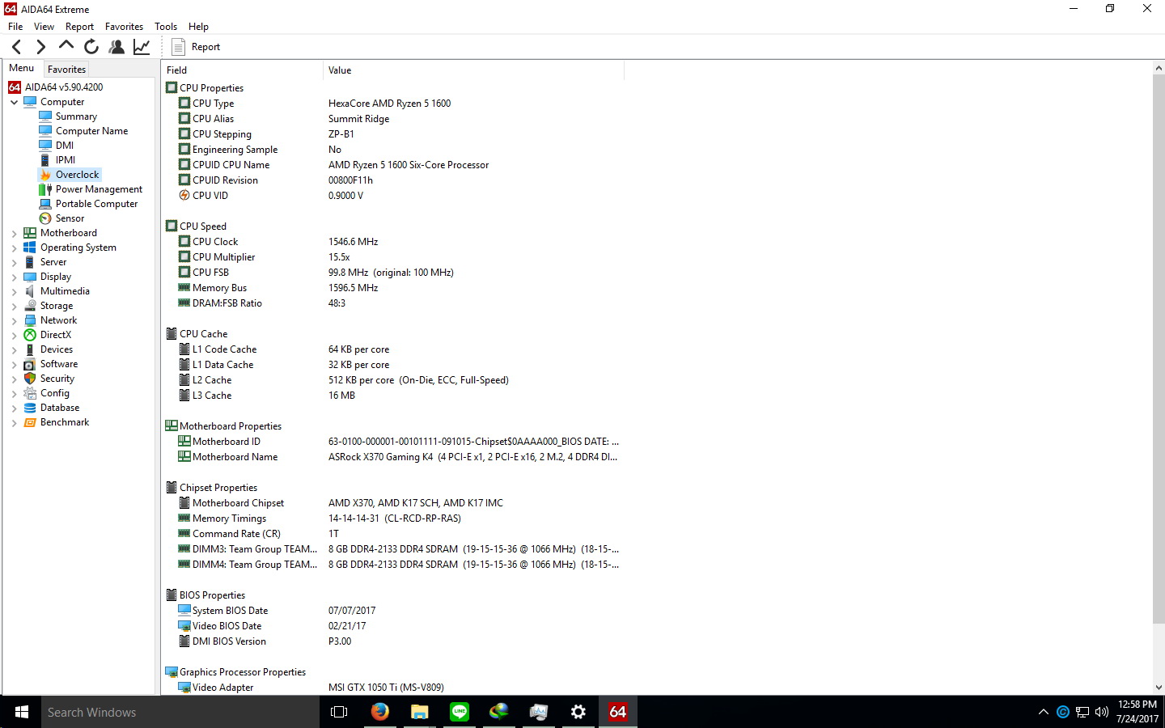Image resolution: width=1165 pixels, height=728 pixels.
Task: Open Firefox from the taskbar
Action: coord(379,712)
